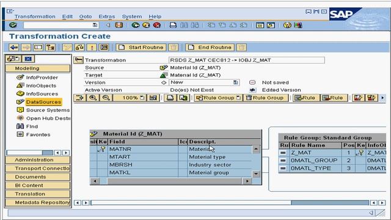Select the MBRSH field cell

pyautogui.click(x=143, y=164)
